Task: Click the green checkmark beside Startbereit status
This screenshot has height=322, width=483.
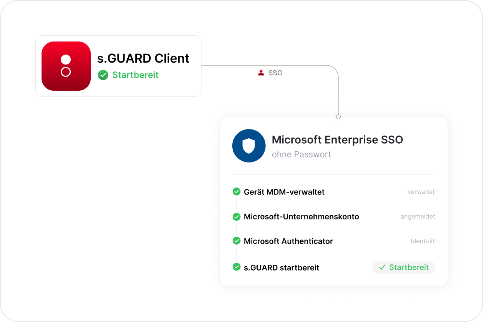Action: (x=103, y=75)
